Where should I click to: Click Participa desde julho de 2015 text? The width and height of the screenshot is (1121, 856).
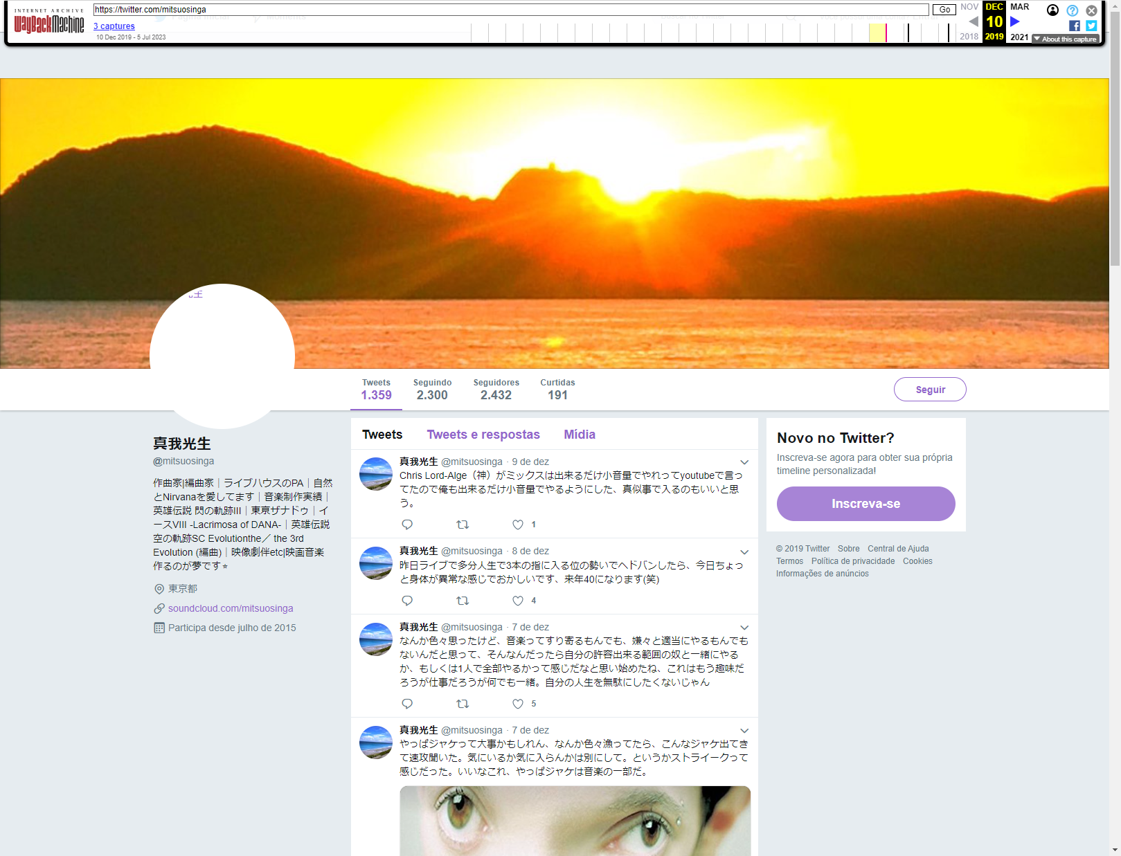pos(232,628)
